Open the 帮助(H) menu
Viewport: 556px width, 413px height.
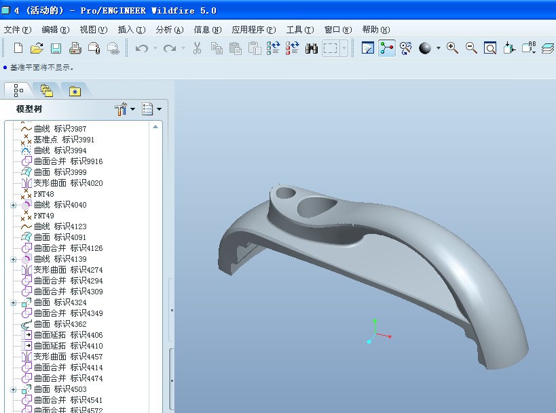click(x=376, y=30)
